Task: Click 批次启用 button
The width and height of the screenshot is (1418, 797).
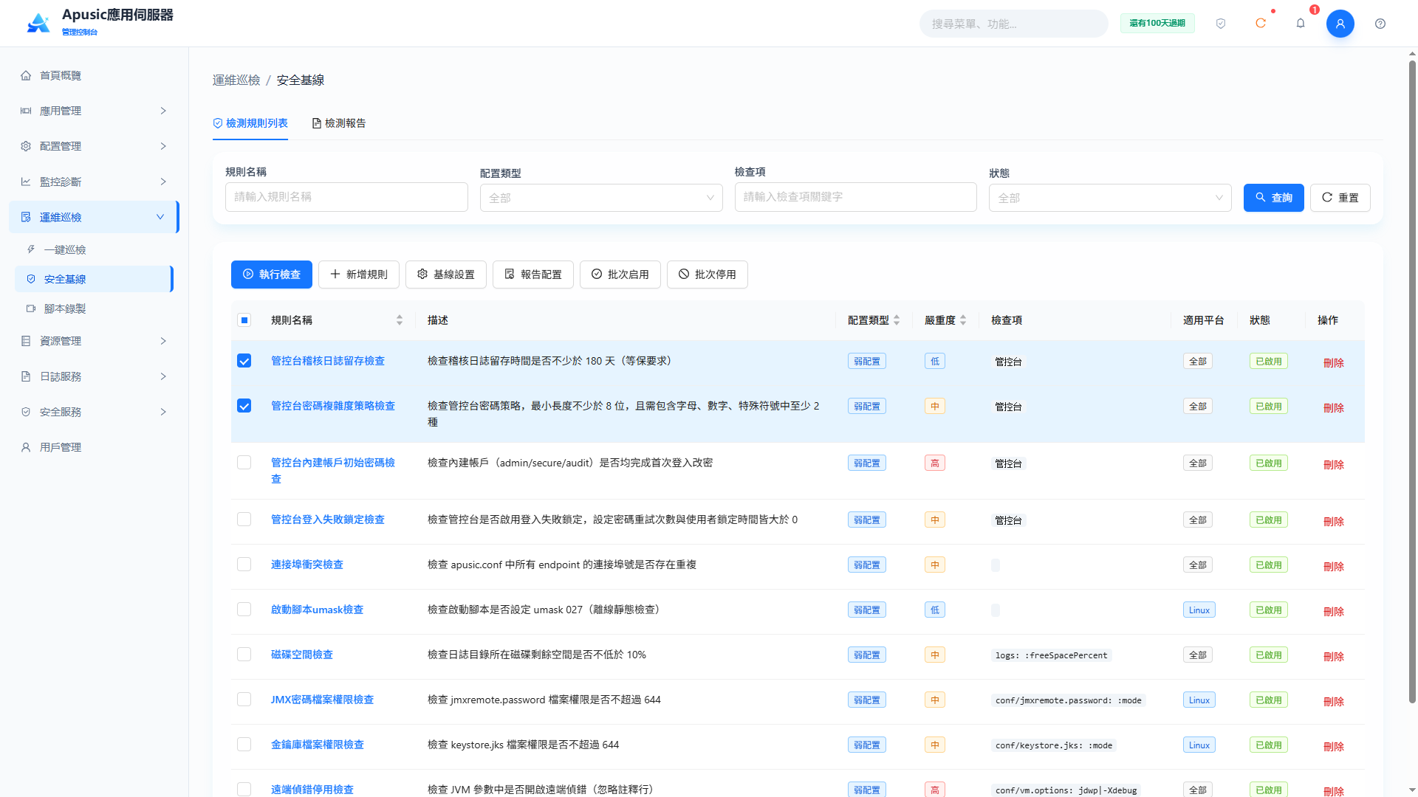Action: (x=620, y=275)
